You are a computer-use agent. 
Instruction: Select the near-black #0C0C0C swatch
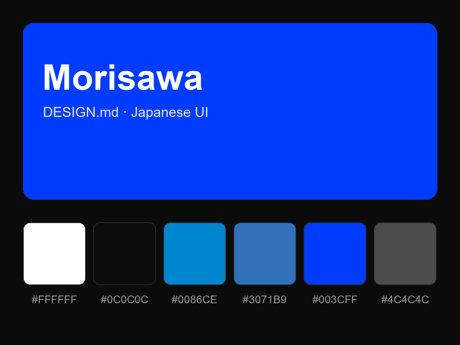(125, 254)
